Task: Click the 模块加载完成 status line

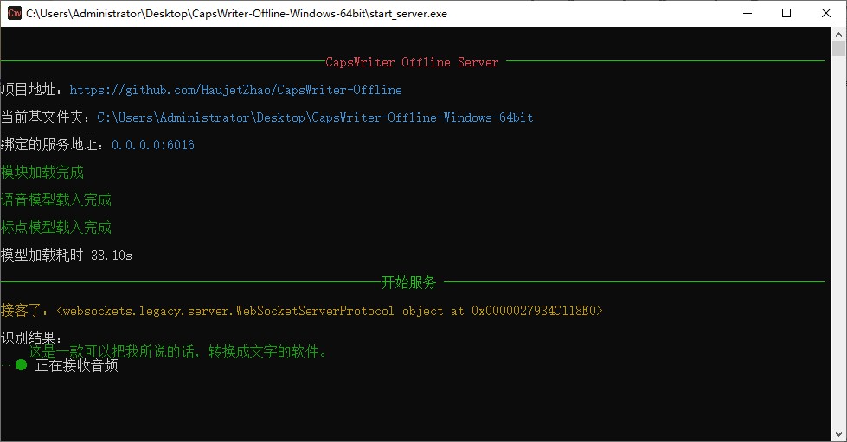Action: (42, 173)
